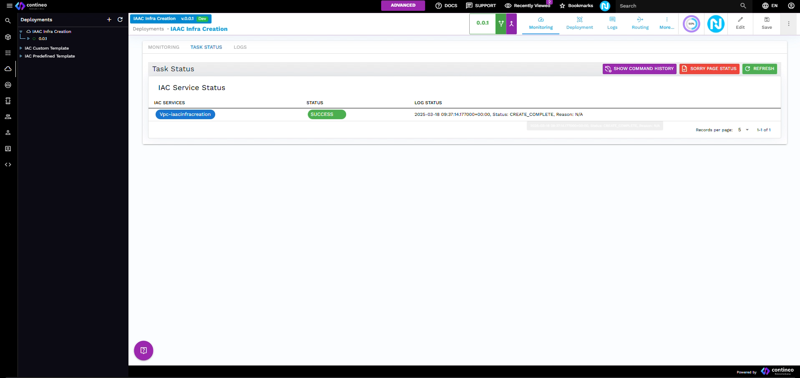
Task: Click SHOW COMMAND HISTORY button
Action: (x=639, y=69)
